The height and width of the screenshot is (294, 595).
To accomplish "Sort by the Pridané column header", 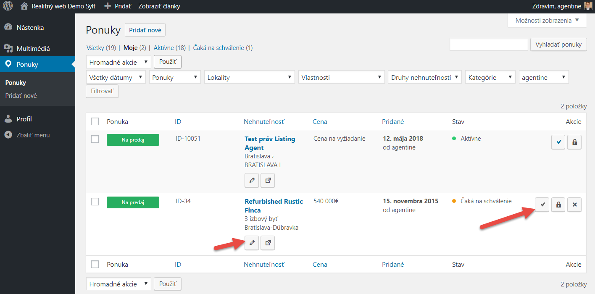I will click(393, 121).
